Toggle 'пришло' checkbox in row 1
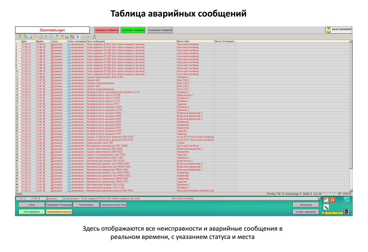Image resolution: width=368 pixels, height=252 pixels. (x=52, y=44)
